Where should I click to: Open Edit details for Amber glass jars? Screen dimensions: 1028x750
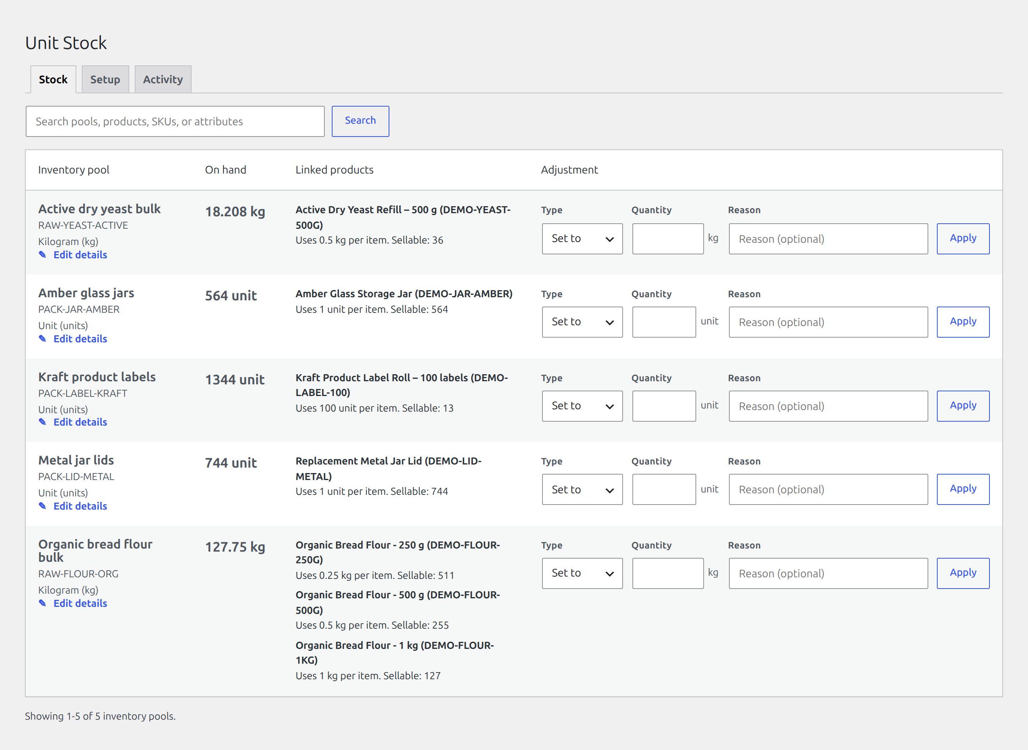80,339
